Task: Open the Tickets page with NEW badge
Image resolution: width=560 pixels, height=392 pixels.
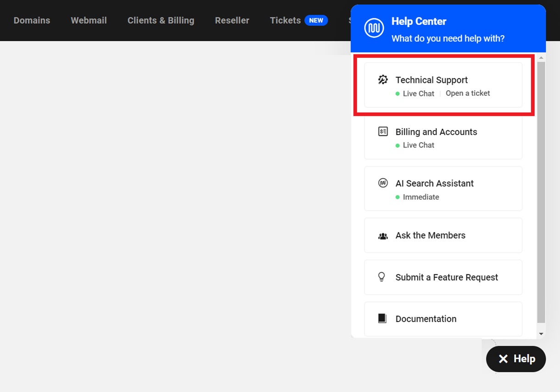Action: point(285,20)
